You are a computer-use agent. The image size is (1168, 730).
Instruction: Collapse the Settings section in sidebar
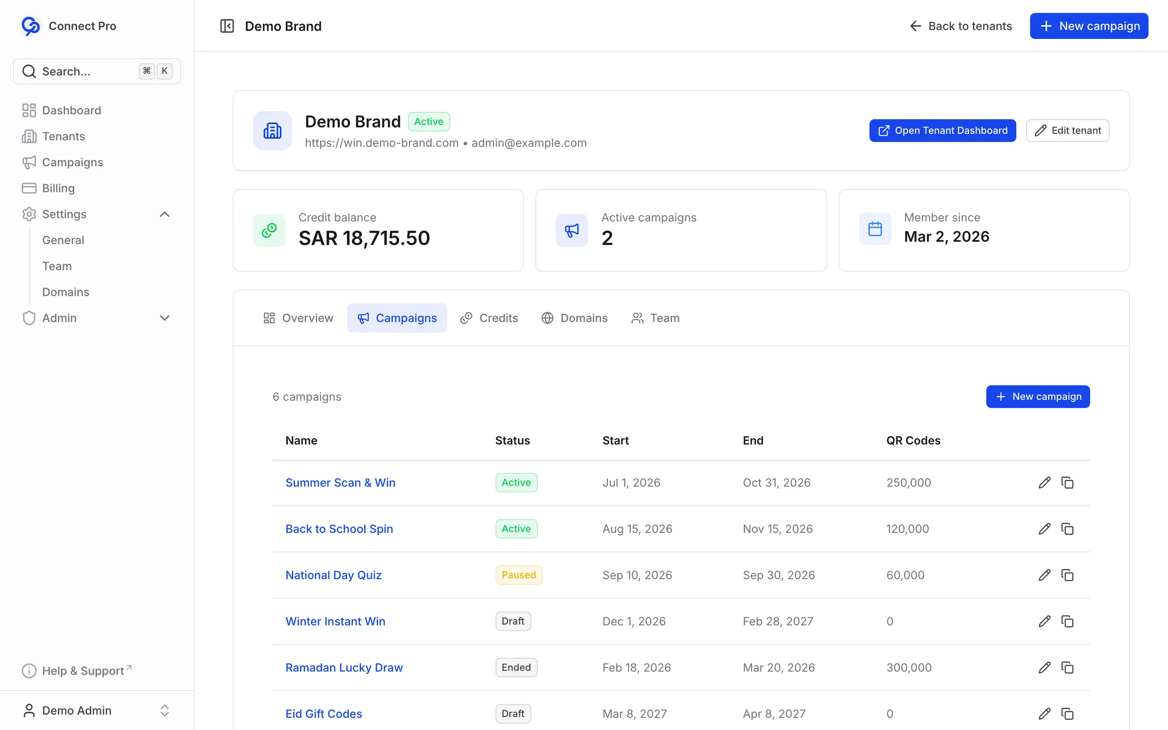(x=164, y=214)
